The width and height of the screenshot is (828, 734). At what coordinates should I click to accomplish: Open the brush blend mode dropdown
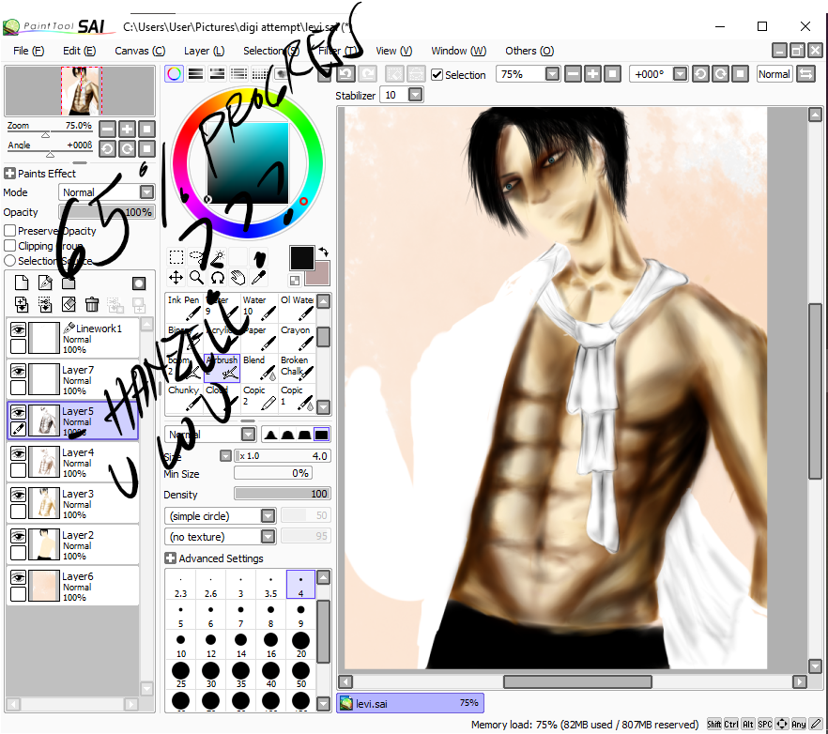[x=248, y=434]
